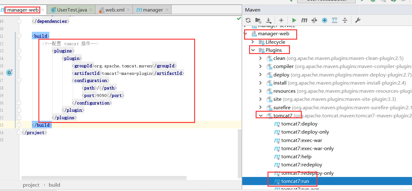Image resolution: width=412 pixels, height=191 pixels.
Task: Click the 'project' breadcrumb
Action: pos(31,185)
